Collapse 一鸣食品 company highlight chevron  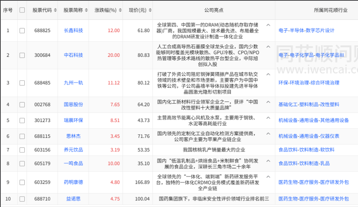(x=269, y=161)
